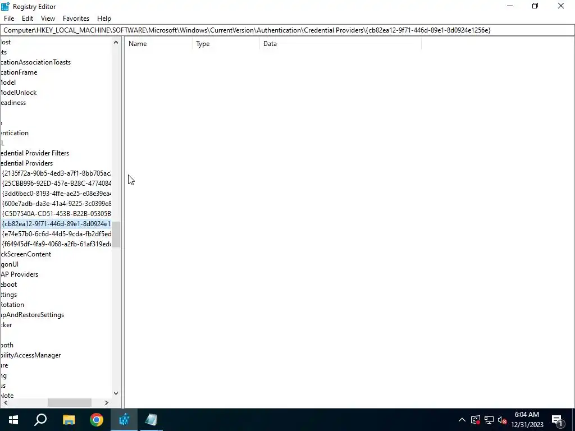Viewport: 575px width, 431px height.
Task: Minimize the Registry Editor window
Action: pos(510,6)
